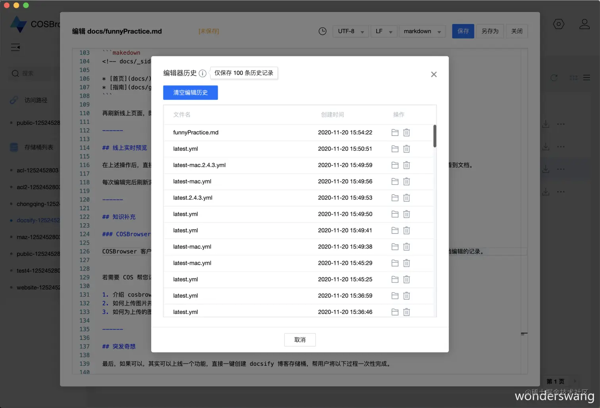Click the 搜索 search field
The image size is (600, 408).
[34, 73]
